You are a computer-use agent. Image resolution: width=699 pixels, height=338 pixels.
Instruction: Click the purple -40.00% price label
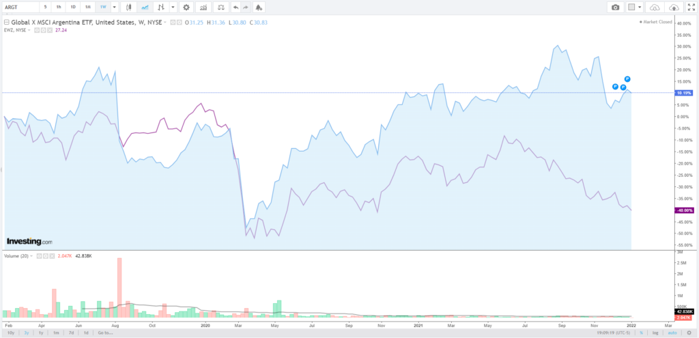[684, 210]
